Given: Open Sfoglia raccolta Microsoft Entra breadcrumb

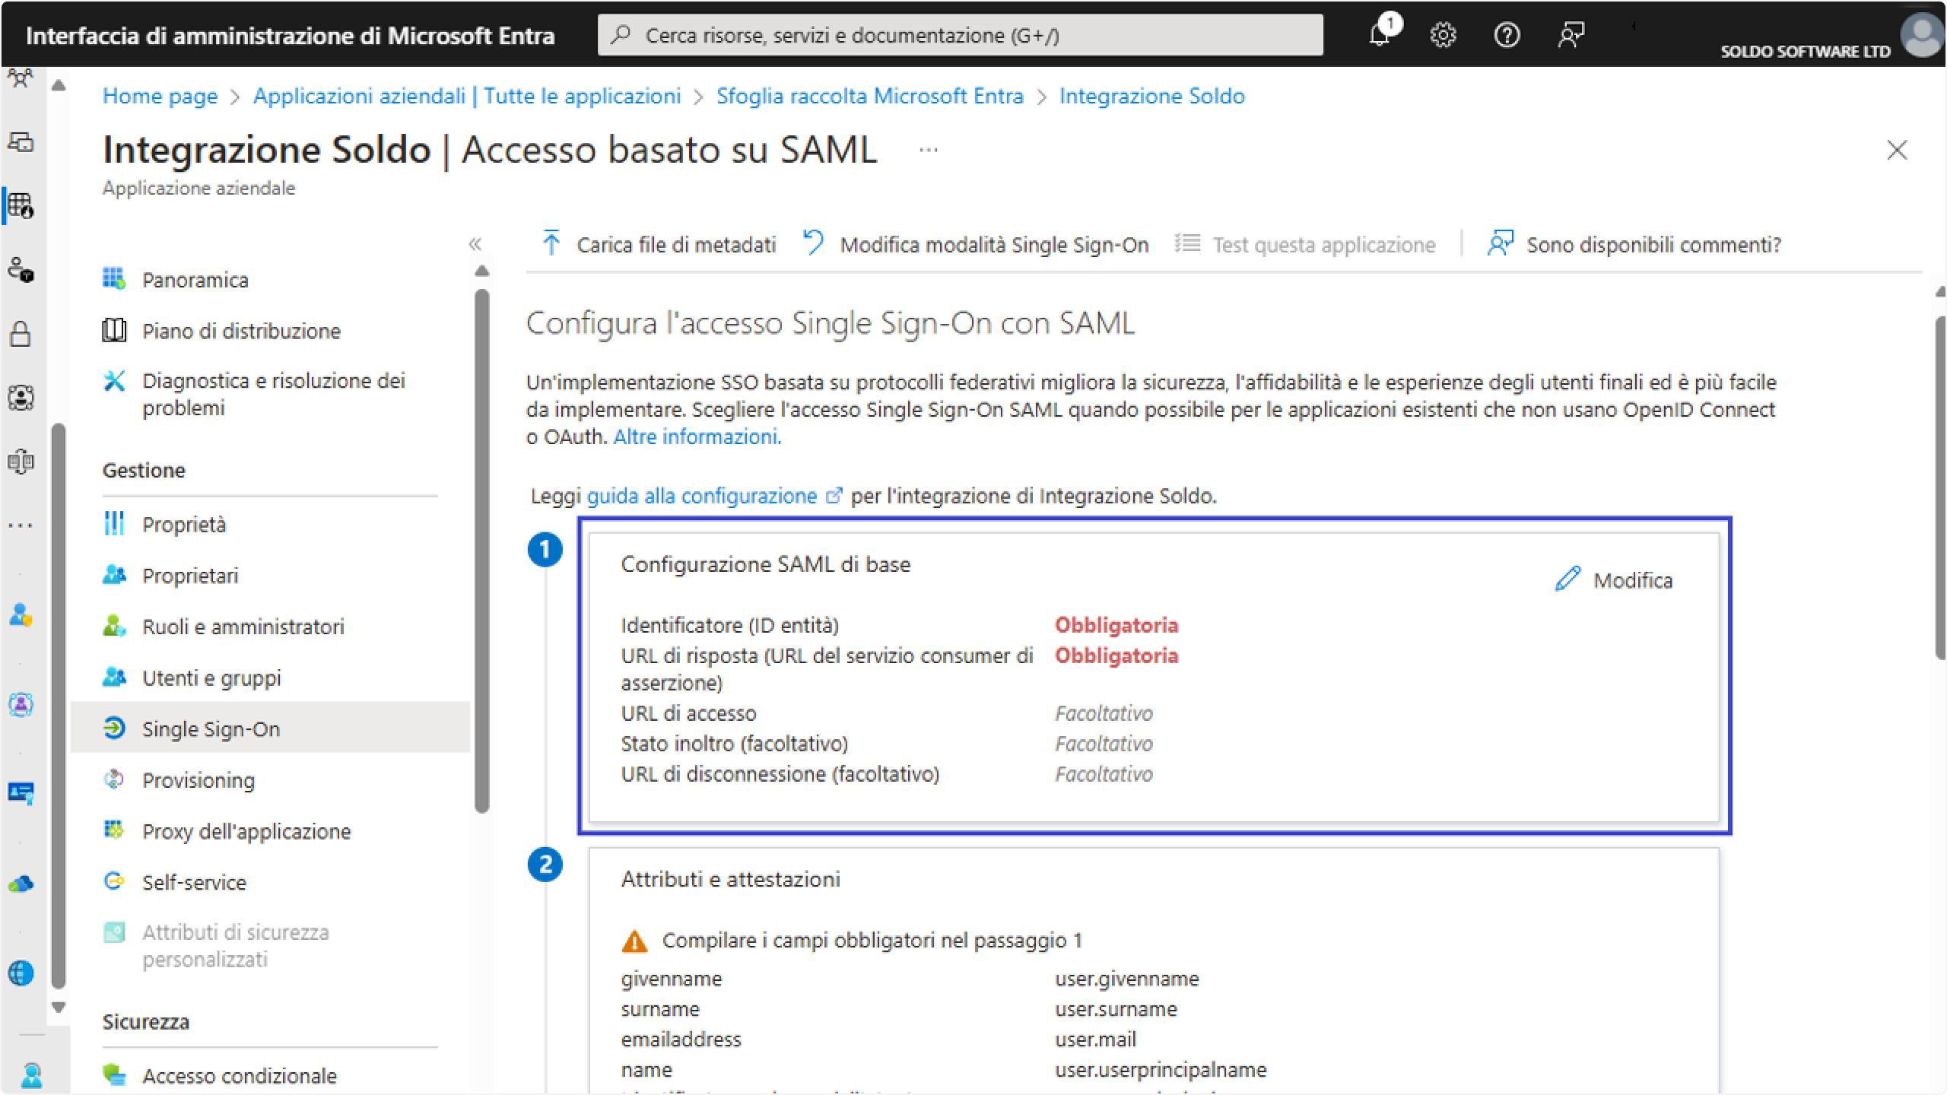Looking at the screenshot, I should click(x=869, y=96).
